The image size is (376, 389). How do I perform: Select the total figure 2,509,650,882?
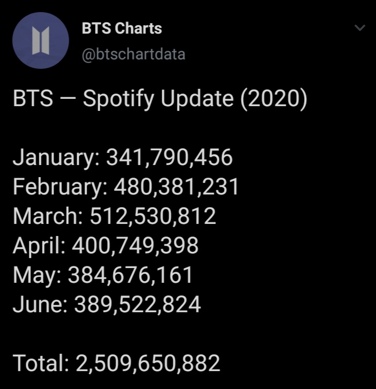[x=148, y=364]
